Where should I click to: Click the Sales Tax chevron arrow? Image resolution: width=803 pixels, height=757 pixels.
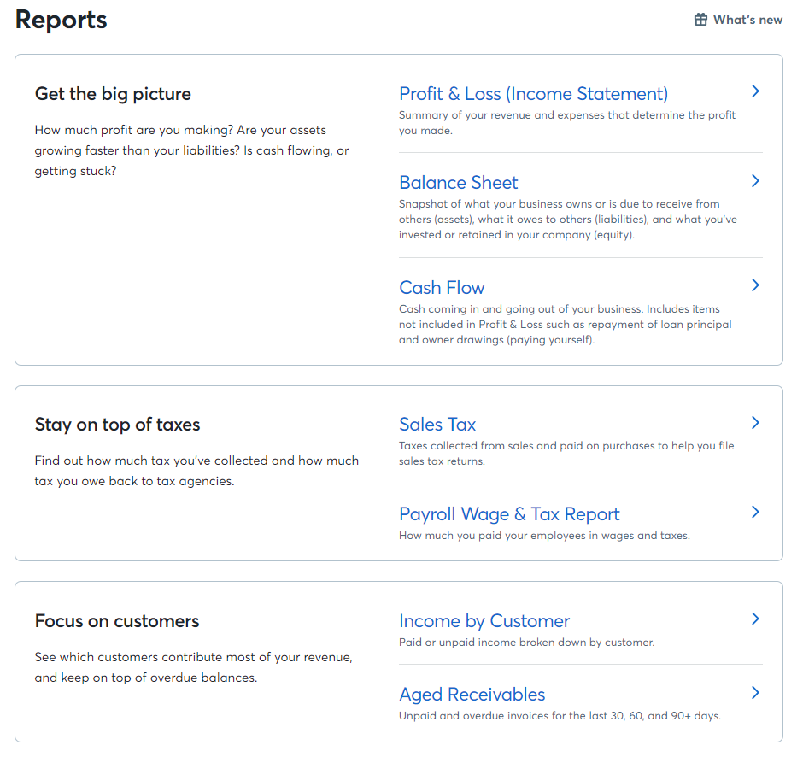pos(755,423)
